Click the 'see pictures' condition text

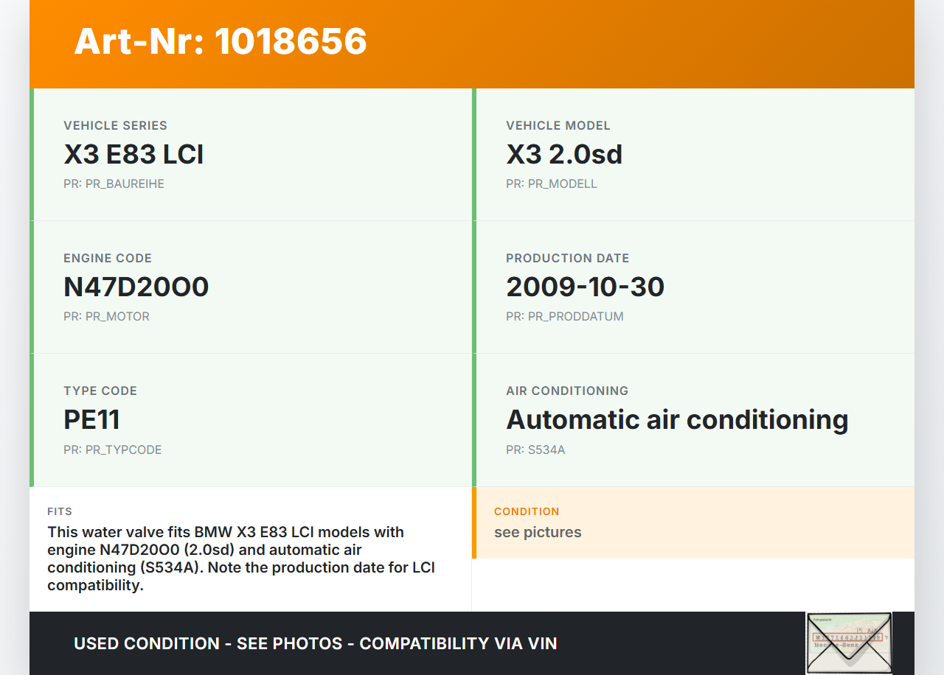click(538, 532)
